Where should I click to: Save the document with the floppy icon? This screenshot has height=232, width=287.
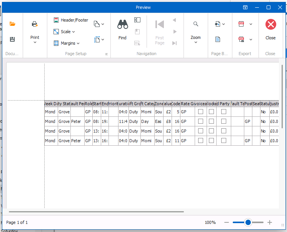(12, 39)
